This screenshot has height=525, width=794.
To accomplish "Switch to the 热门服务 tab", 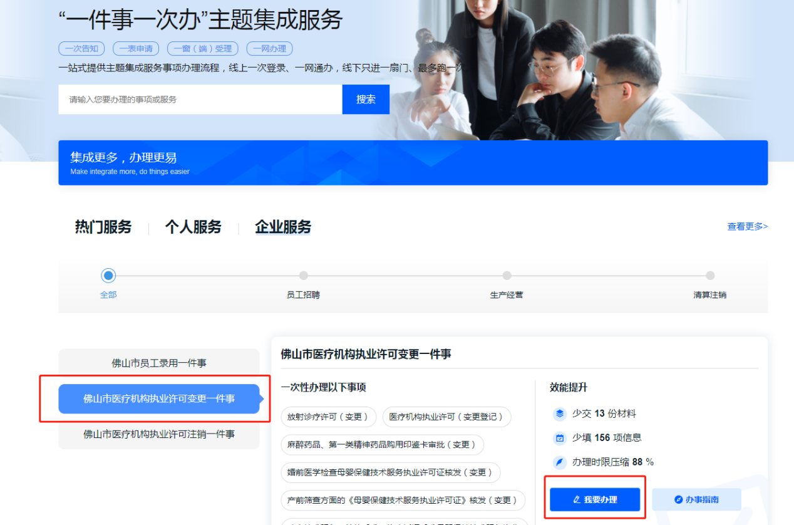I will point(103,227).
